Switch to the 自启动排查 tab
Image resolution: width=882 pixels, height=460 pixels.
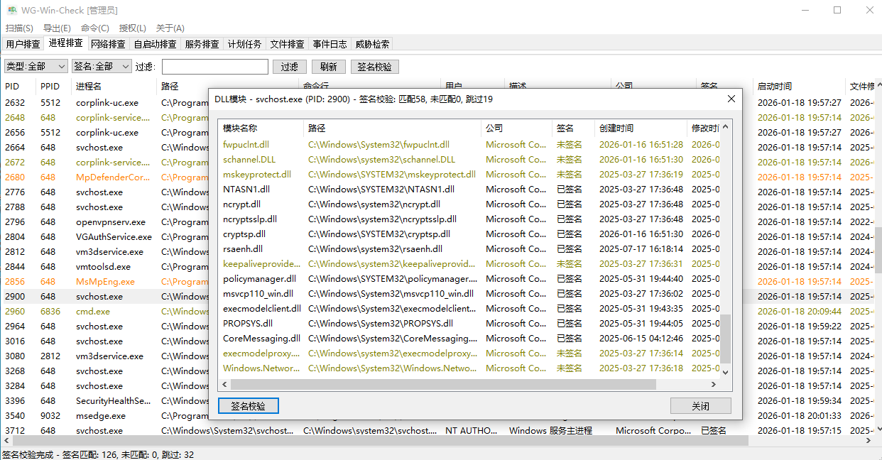(x=155, y=44)
